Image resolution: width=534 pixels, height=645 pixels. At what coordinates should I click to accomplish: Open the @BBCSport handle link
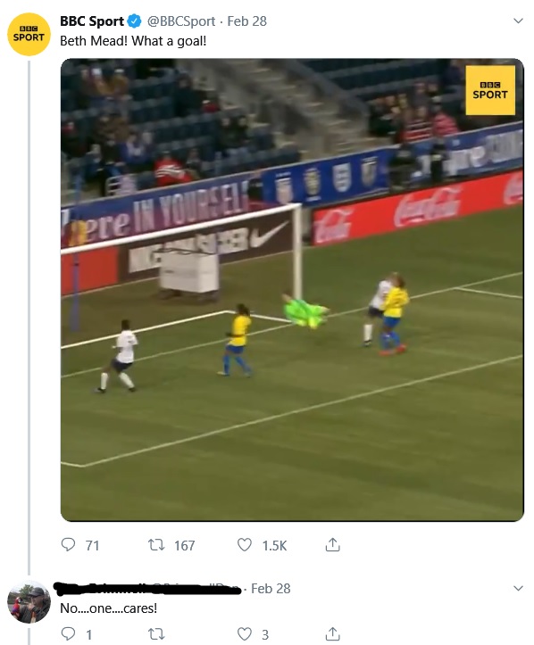click(x=181, y=21)
